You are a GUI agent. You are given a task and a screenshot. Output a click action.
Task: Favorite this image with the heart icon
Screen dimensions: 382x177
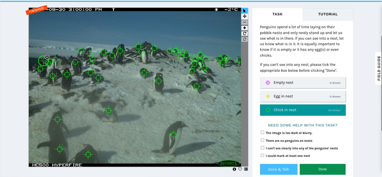(240, 169)
